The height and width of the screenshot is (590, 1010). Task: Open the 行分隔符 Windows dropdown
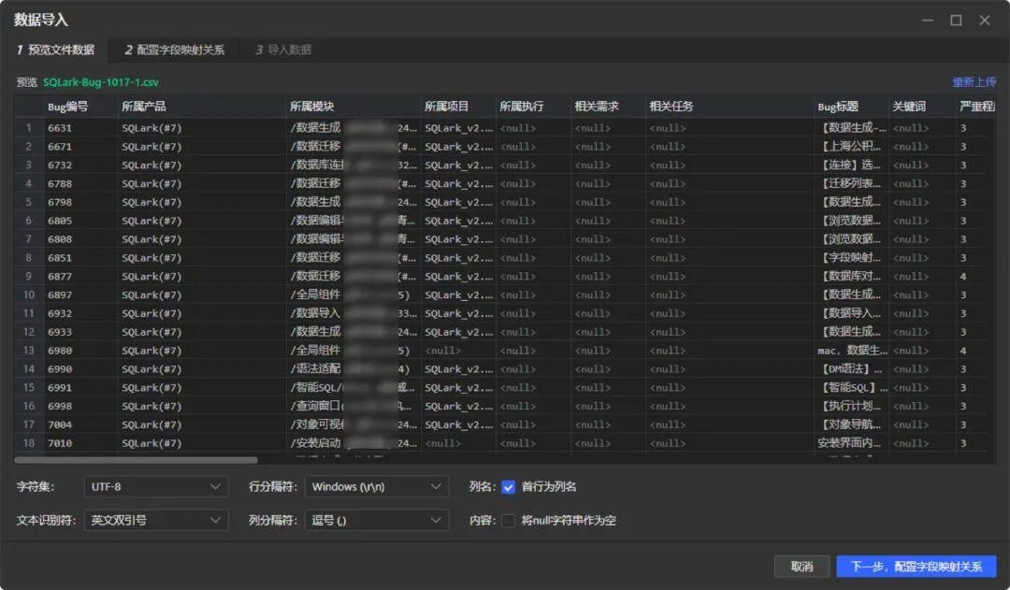tap(376, 487)
